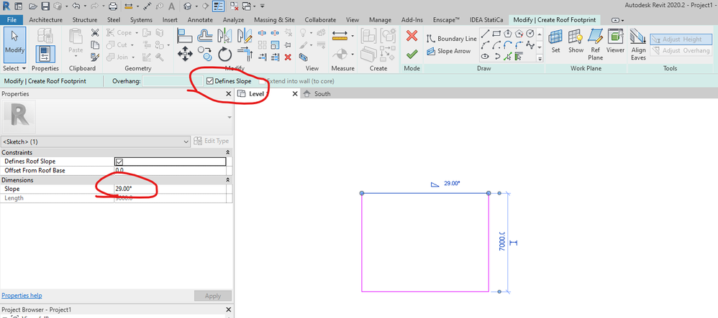Click the 7000.0 dimension text in canvas

pyautogui.click(x=501, y=242)
